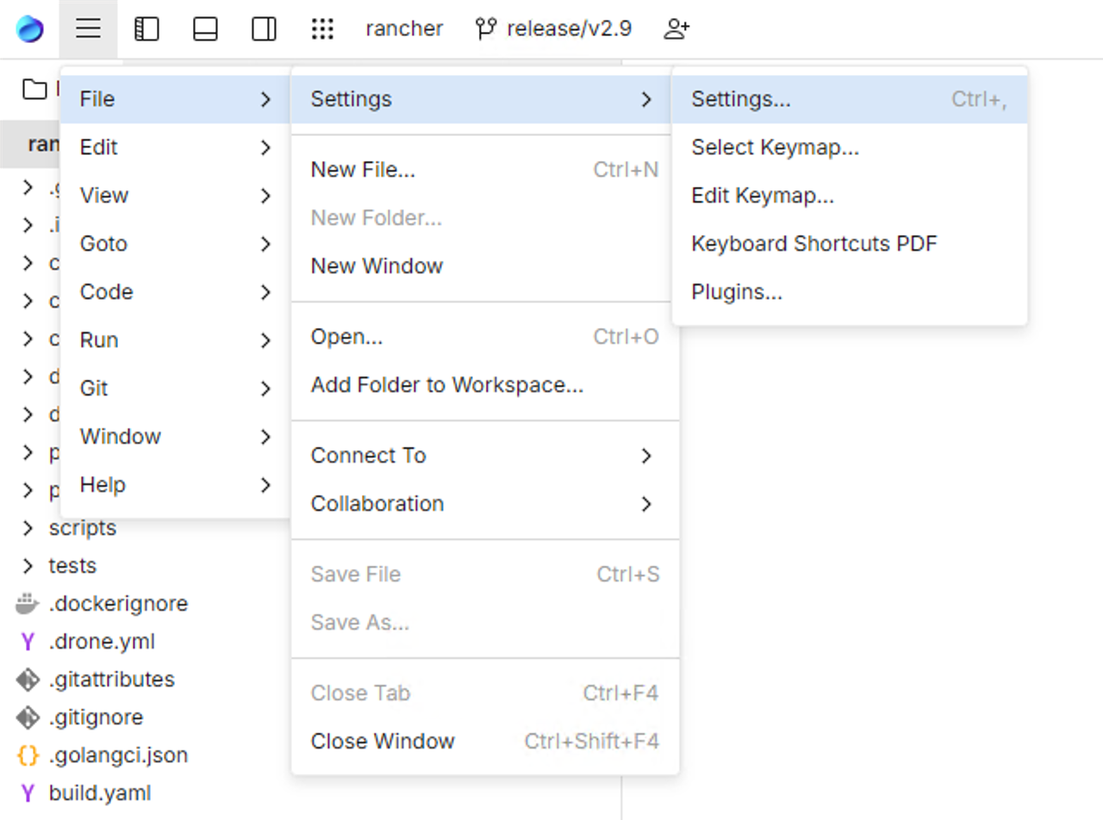
Task: Toggle the bottom panel visibility
Action: pos(205,28)
